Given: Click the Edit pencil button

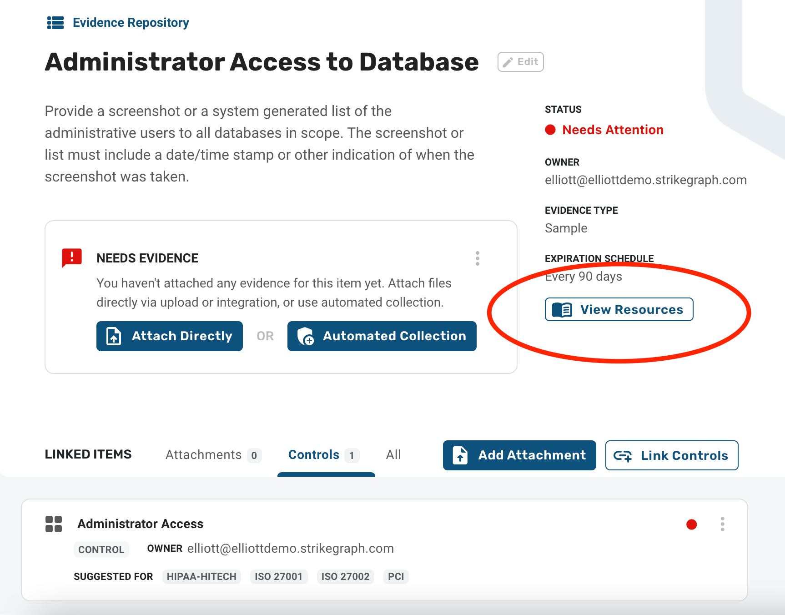Looking at the screenshot, I should 520,62.
